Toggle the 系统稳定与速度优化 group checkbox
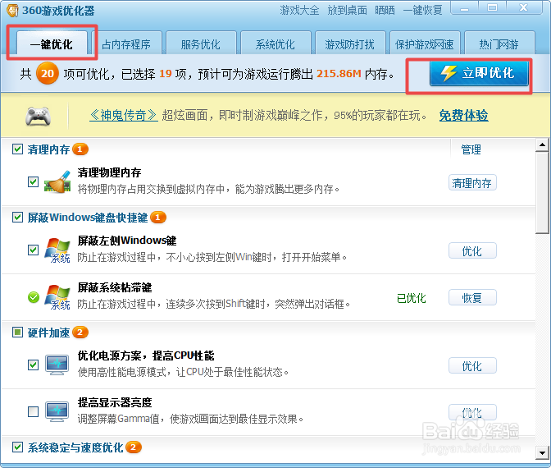The width and height of the screenshot is (551, 468). click(x=17, y=447)
